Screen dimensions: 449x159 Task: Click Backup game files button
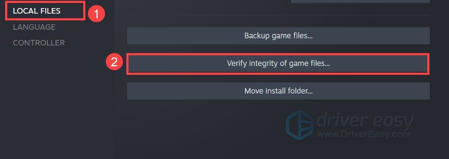(278, 36)
